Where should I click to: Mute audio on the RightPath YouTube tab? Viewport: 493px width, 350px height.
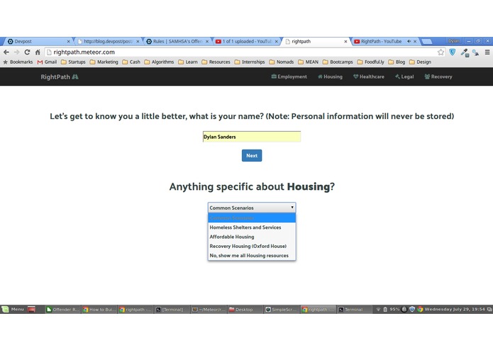pos(409,41)
